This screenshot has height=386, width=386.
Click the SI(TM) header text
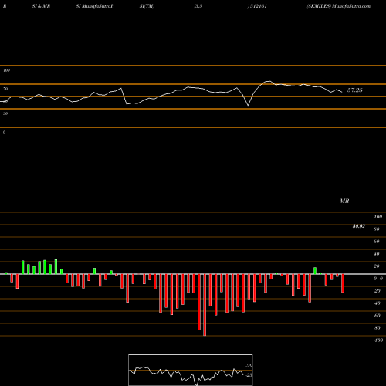click(147, 6)
